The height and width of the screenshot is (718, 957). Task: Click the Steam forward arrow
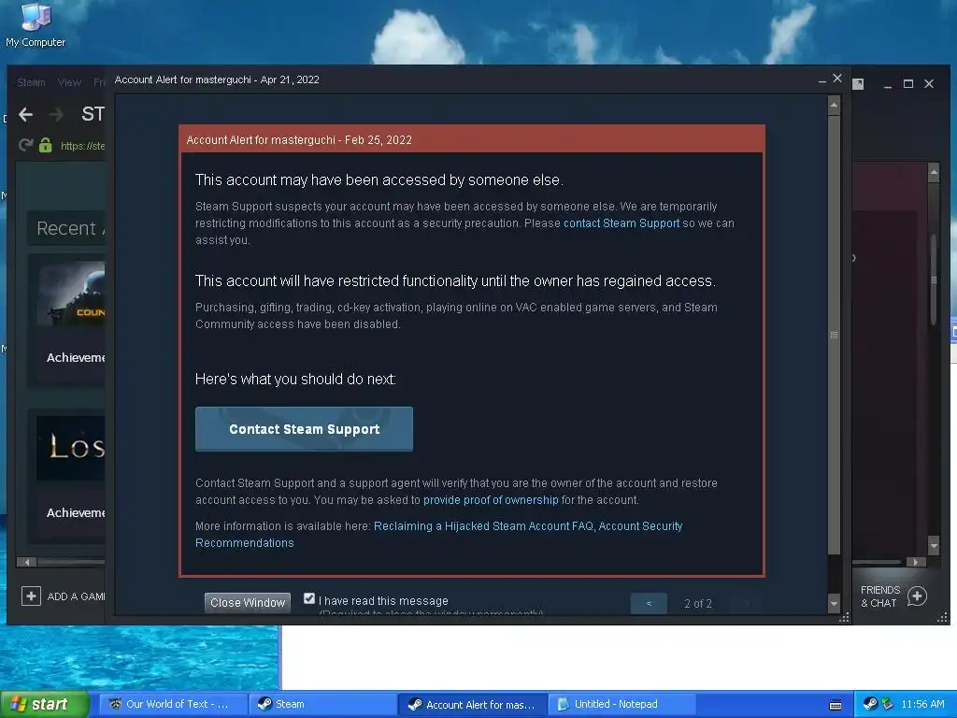(x=56, y=114)
